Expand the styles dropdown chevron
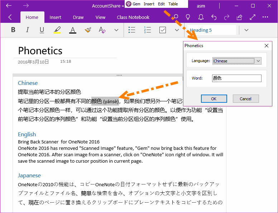Viewport: 278px width, 213px height. coord(246,30)
